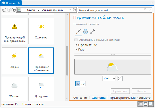Open the search options dropdown
This screenshot has height=108, width=155.
[x=149, y=10]
